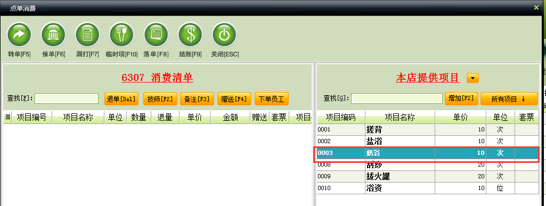The image size is (546, 206).
Task: Close the 点单消费 window with X
Action: [536, 7]
